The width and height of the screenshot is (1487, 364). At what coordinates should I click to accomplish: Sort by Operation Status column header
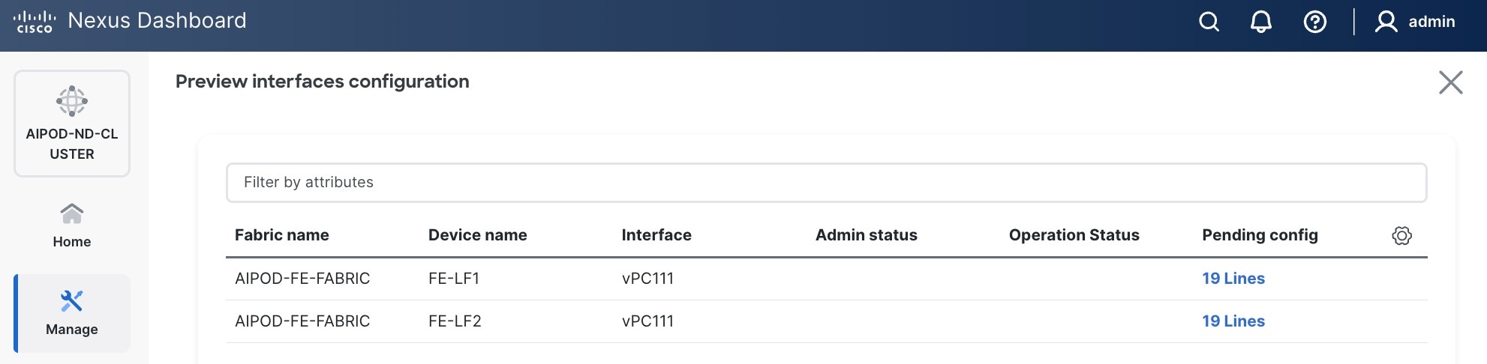pos(1074,235)
